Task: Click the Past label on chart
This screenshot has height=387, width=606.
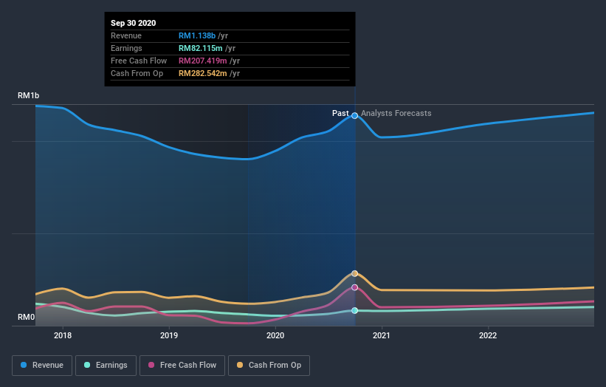Action: coord(340,113)
